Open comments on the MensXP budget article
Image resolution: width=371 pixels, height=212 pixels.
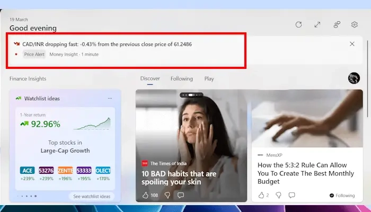[x=291, y=195]
